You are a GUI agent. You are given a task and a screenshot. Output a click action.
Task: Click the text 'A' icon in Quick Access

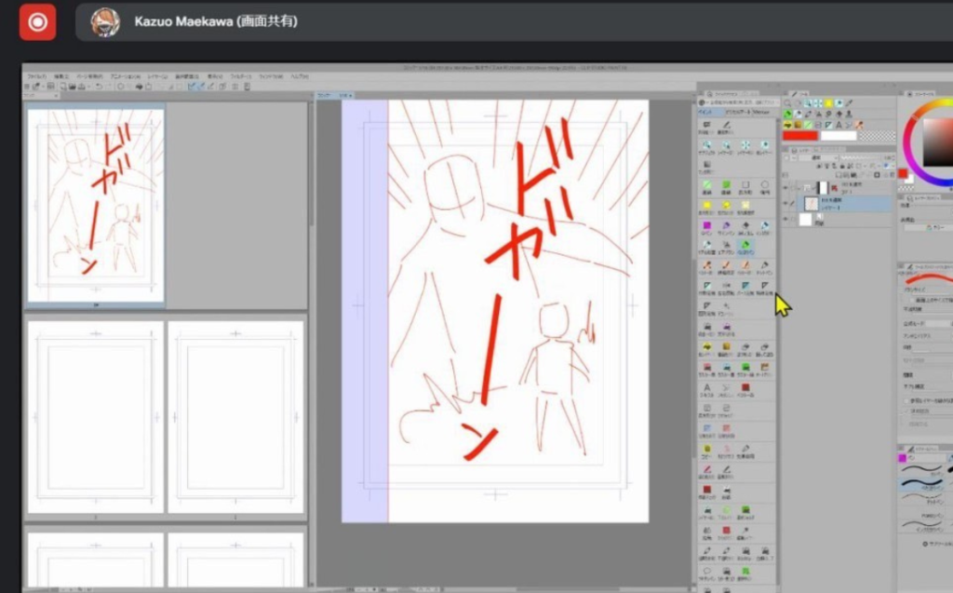click(707, 387)
